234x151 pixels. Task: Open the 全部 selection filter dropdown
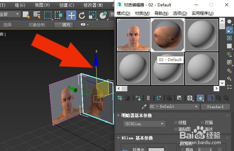[10, 14]
